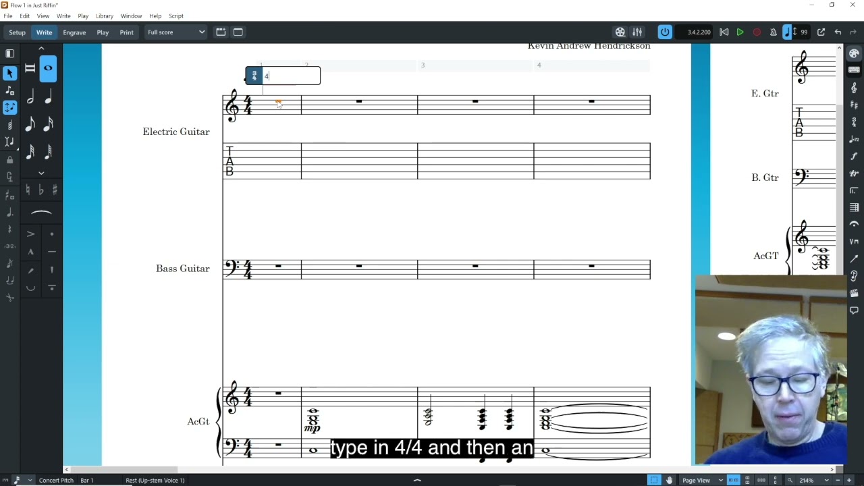This screenshot has height=486, width=864.
Task: Toggle fixed tempo mode note button
Action: [x=788, y=32]
